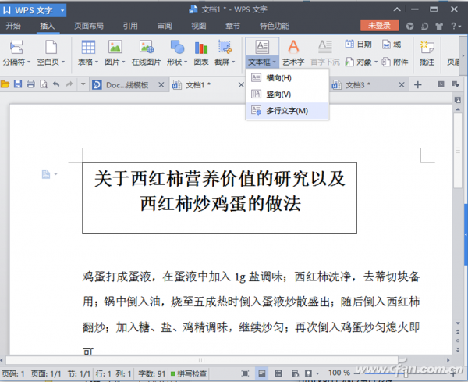This screenshot has width=468, height=382.
Task: Select outline view in status bar
Action: 278,373
